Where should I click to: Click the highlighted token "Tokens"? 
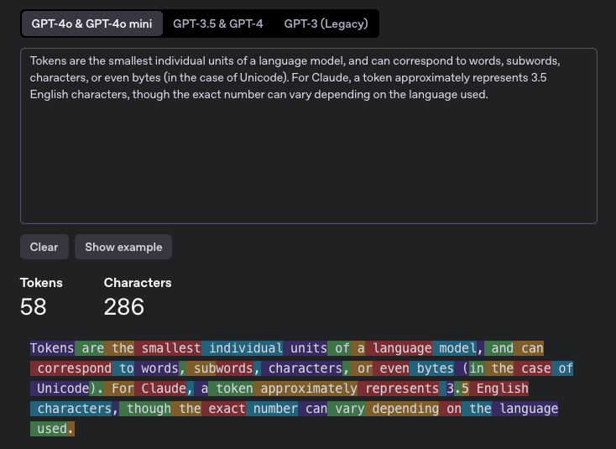click(x=52, y=348)
